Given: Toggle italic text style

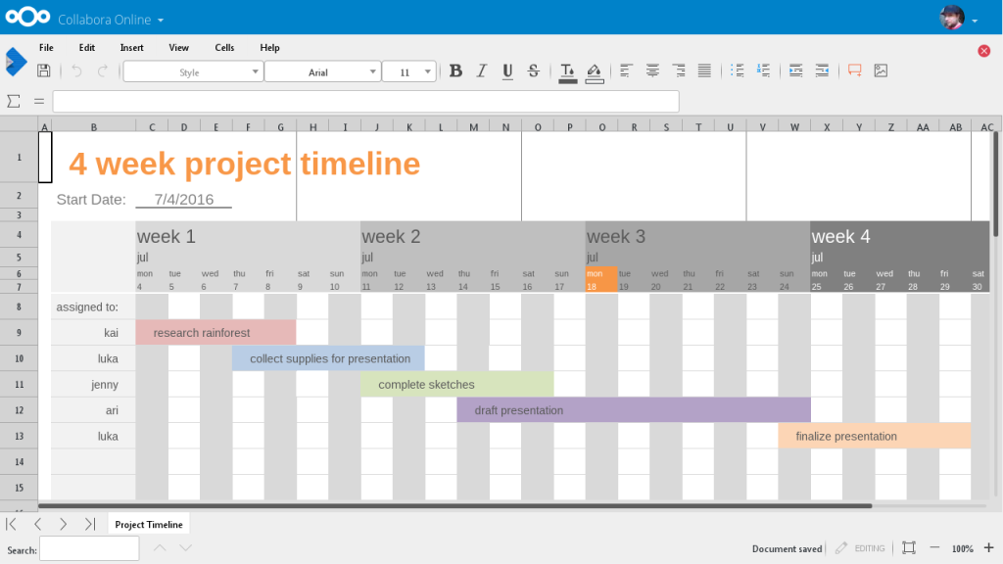Looking at the screenshot, I should pos(481,70).
